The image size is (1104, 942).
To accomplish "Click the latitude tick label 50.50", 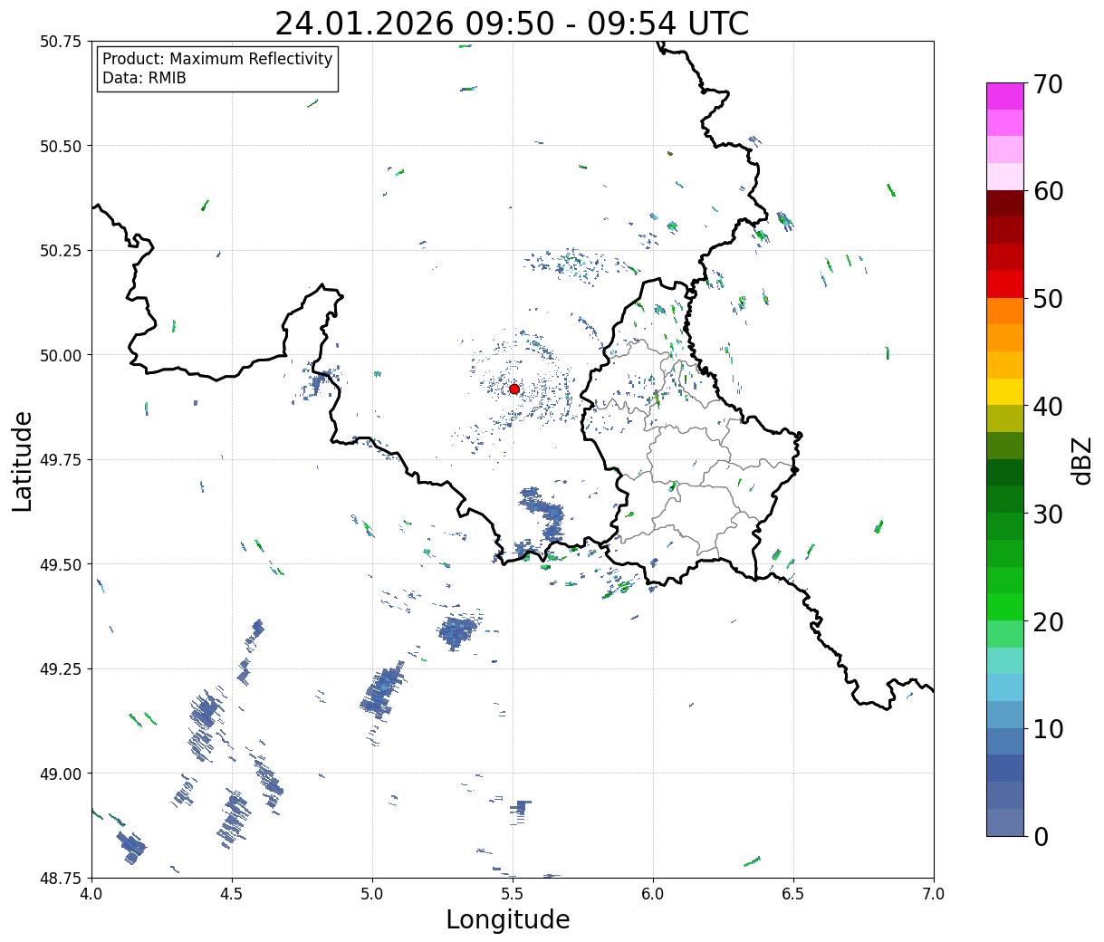I will (61, 146).
